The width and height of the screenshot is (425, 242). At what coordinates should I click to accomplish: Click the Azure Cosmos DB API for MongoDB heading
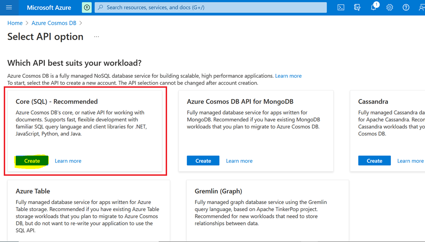pos(240,101)
